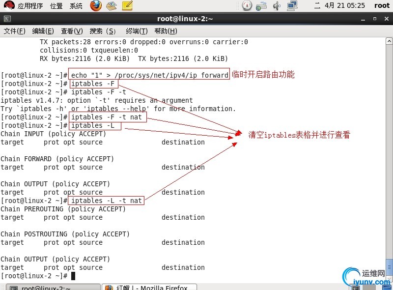393x290 pixels.
Task: Open the 终端(T) Terminal menu
Action: (137, 31)
